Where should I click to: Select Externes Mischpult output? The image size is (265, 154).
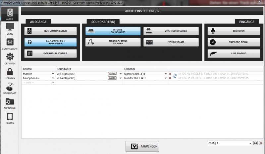(x=50, y=53)
